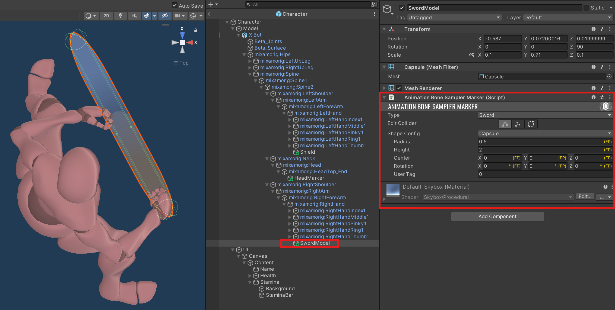Toggle hidden objects visibility eye icon

165,16
